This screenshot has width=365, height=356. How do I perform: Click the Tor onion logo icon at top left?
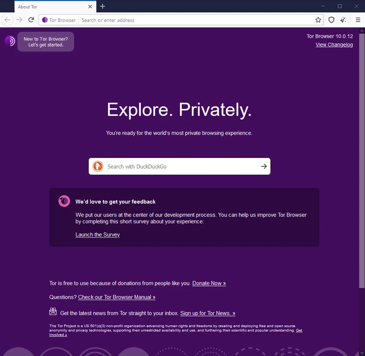pos(10,41)
